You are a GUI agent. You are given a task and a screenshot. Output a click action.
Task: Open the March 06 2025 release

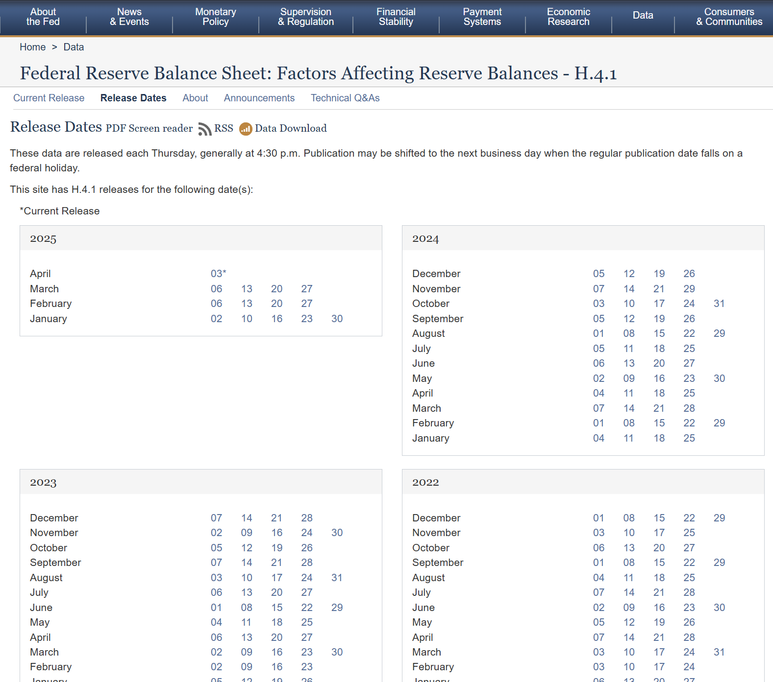tap(217, 289)
